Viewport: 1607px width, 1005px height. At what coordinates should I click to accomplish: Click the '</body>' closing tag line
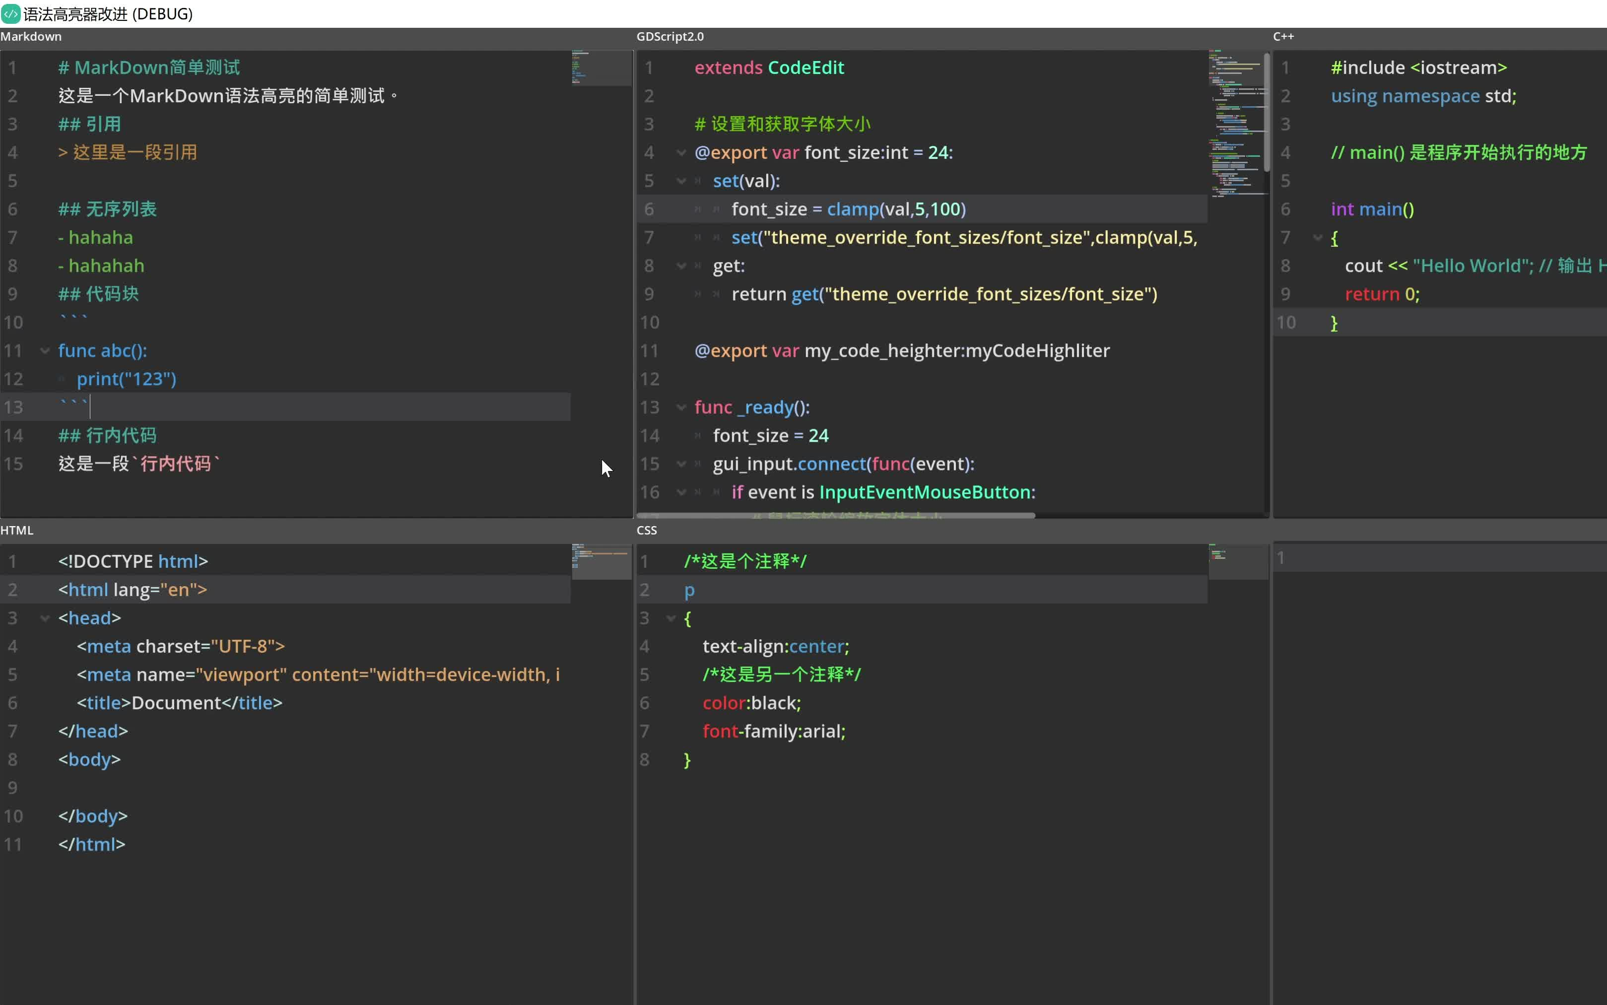point(92,816)
